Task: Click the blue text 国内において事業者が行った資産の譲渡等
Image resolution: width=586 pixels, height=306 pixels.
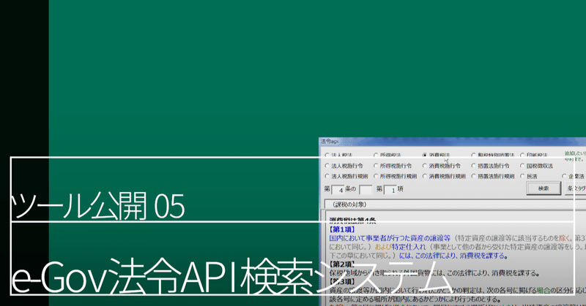Action: pos(390,238)
